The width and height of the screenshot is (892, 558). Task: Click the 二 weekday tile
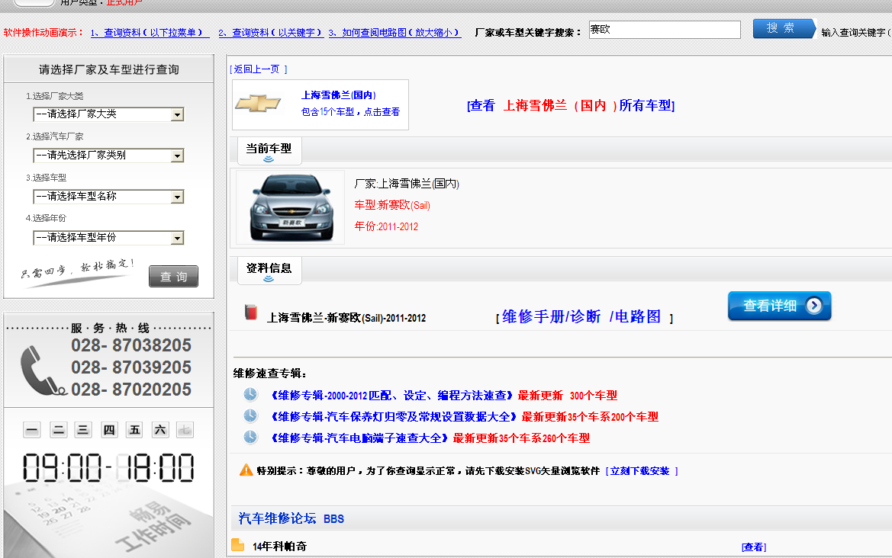pyautogui.click(x=58, y=430)
